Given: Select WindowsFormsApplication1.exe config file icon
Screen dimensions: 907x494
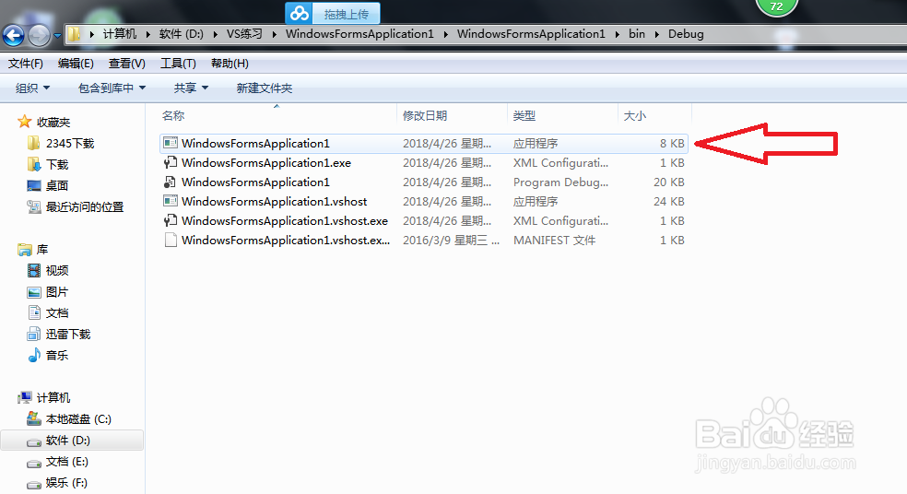Looking at the screenshot, I should (x=170, y=162).
